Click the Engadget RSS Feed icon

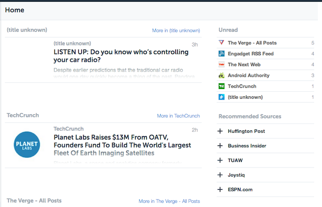pyautogui.click(x=222, y=54)
